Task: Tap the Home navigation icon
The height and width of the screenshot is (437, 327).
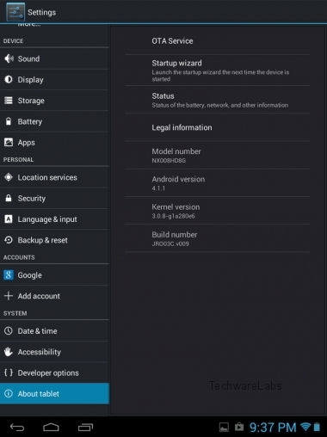Action: coord(51,428)
